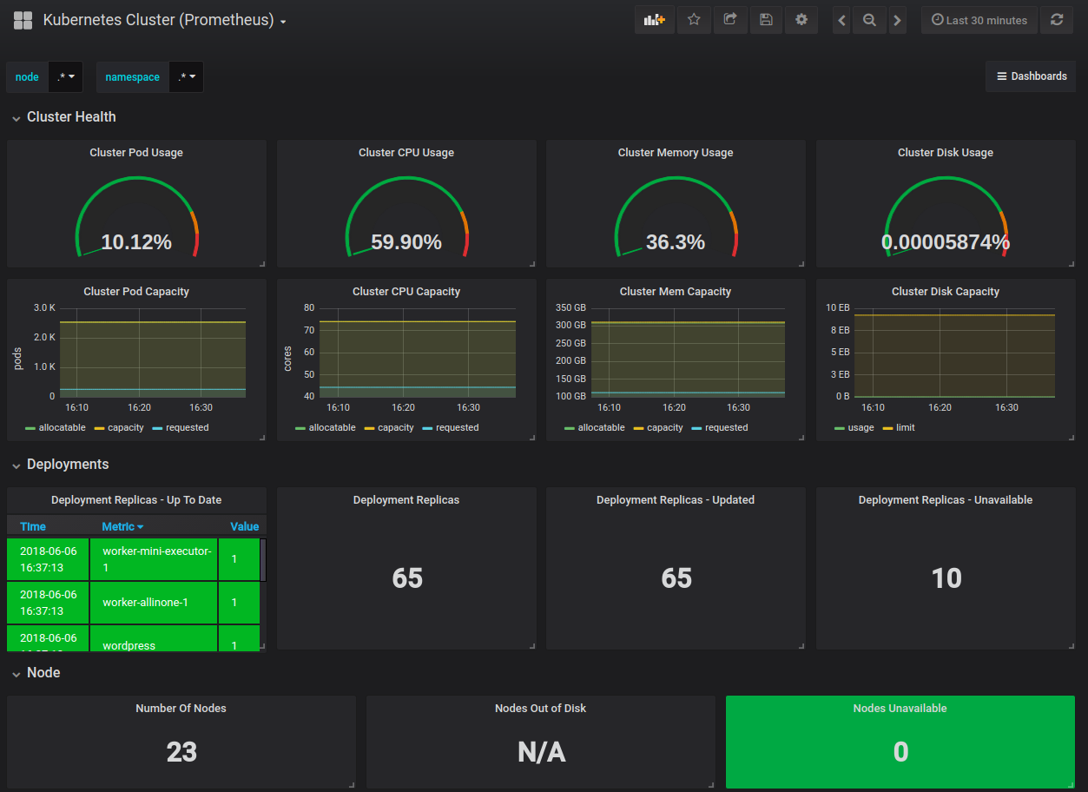
Task: Open the Kubernetes Cluster dashboard title menu
Action: pyautogui.click(x=165, y=20)
